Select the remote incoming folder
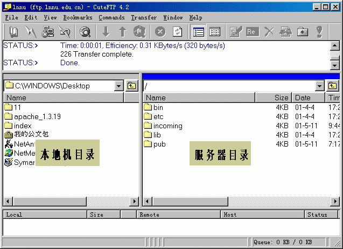The width and height of the screenshot is (343, 249). [163, 126]
